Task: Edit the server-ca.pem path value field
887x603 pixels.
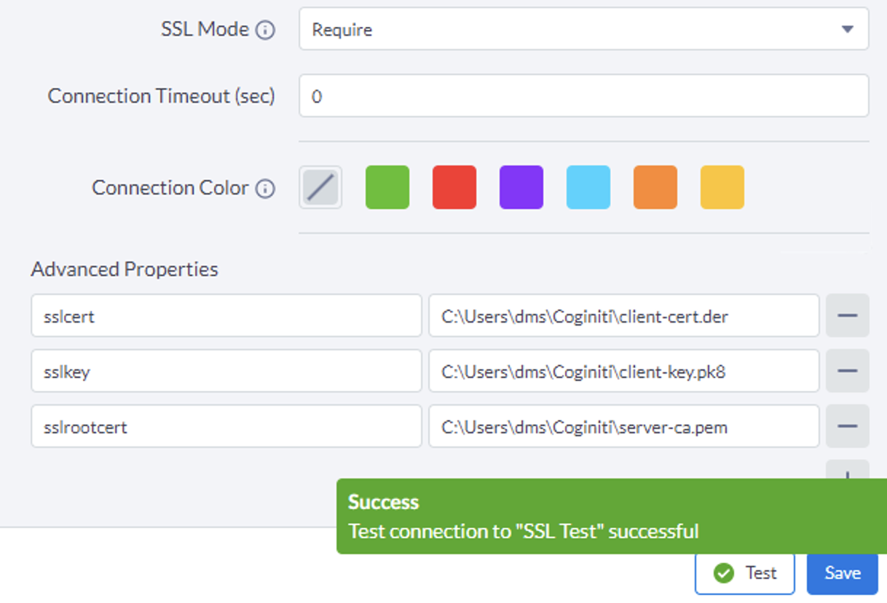Action: pos(624,426)
